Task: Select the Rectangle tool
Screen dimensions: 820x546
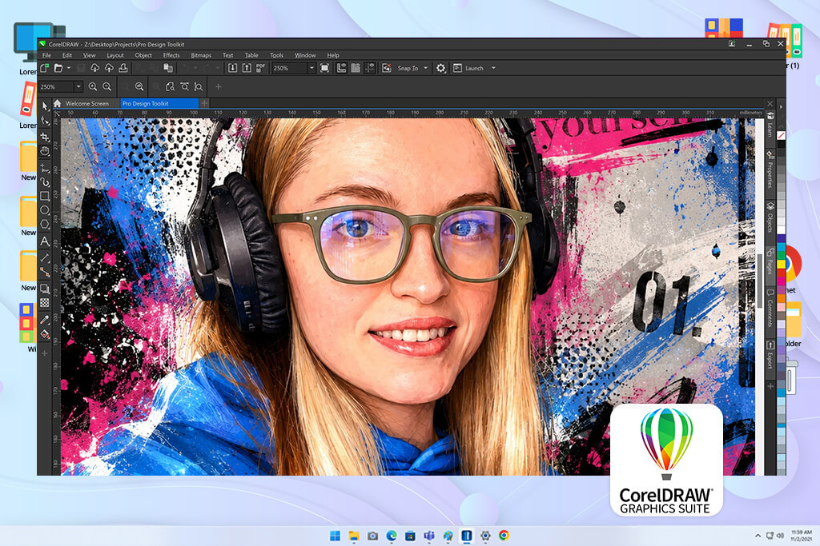Action: pyautogui.click(x=45, y=197)
